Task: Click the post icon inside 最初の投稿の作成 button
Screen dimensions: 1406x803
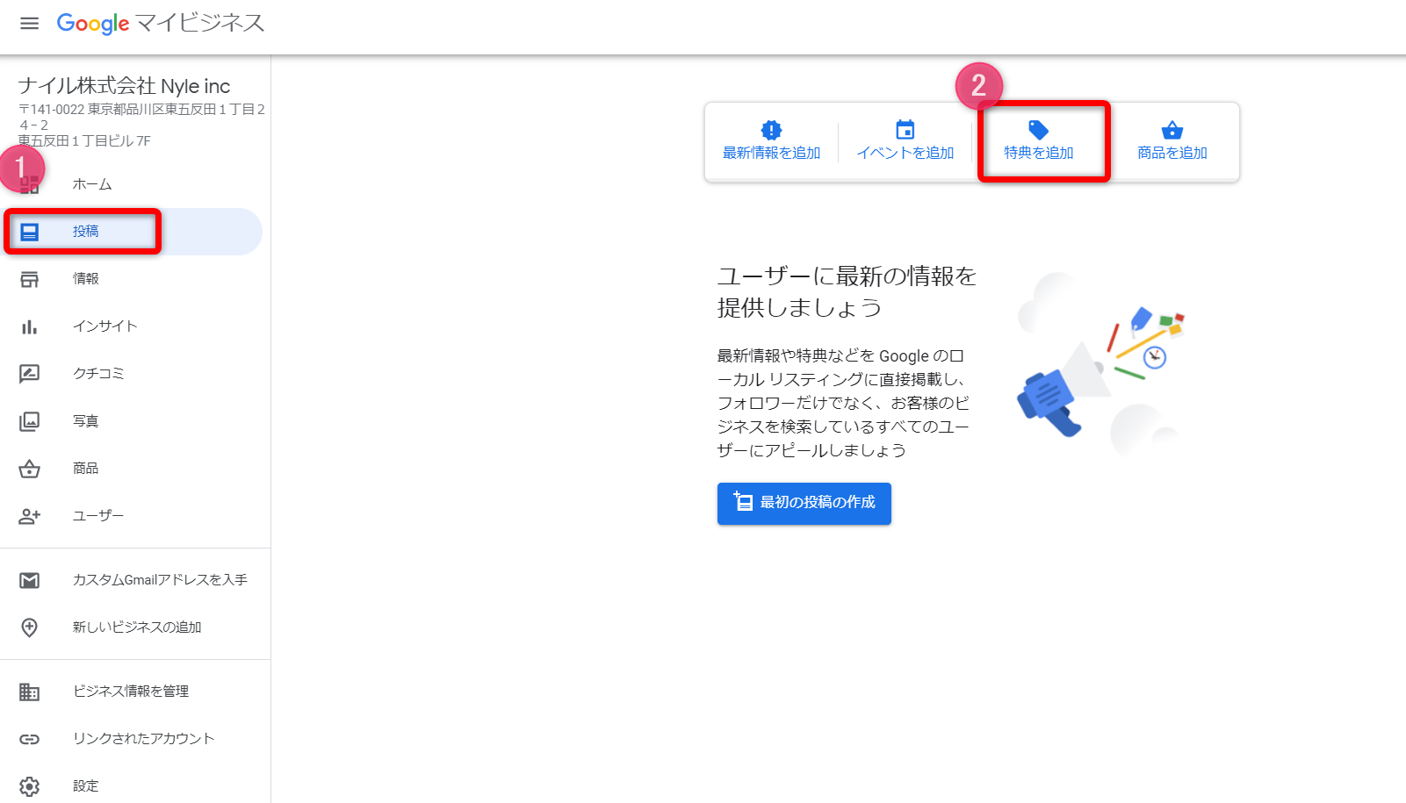Action: [743, 501]
